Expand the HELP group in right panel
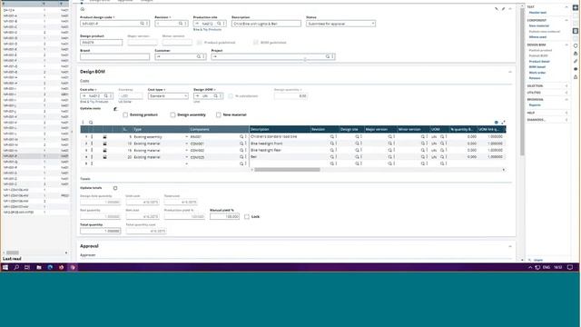 pyautogui.click(x=566, y=113)
